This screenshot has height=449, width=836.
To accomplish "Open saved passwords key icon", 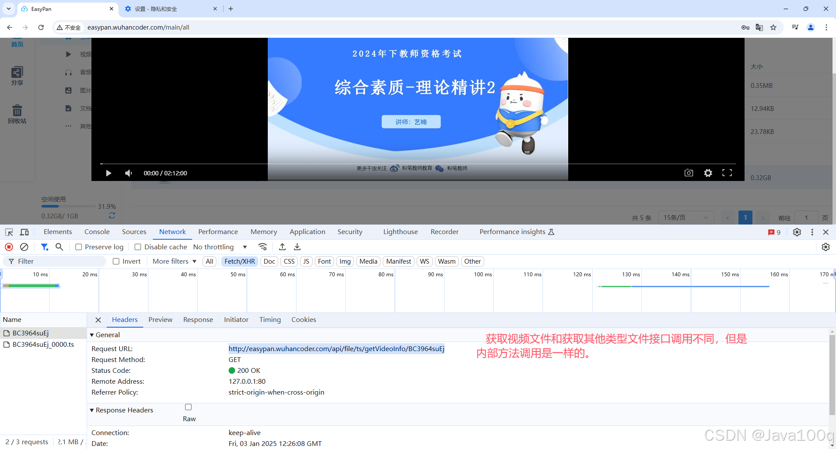I will click(x=745, y=27).
